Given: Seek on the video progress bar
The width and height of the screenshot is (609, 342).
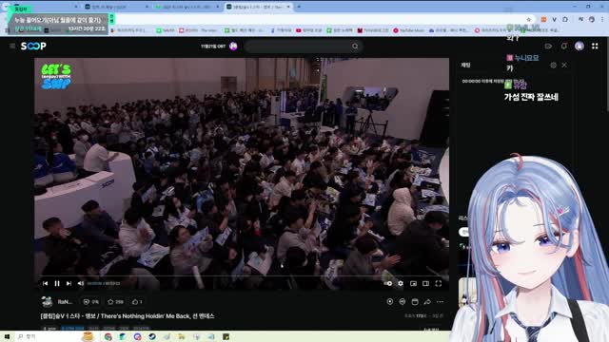Looking at the screenshot, I should [x=242, y=275].
